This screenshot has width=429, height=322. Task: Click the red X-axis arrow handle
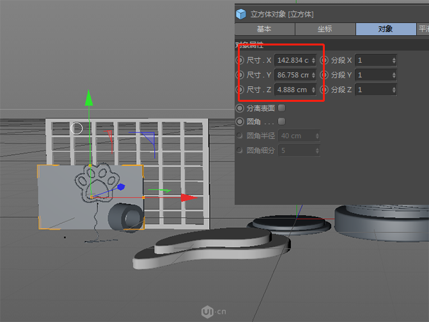pyautogui.click(x=189, y=198)
